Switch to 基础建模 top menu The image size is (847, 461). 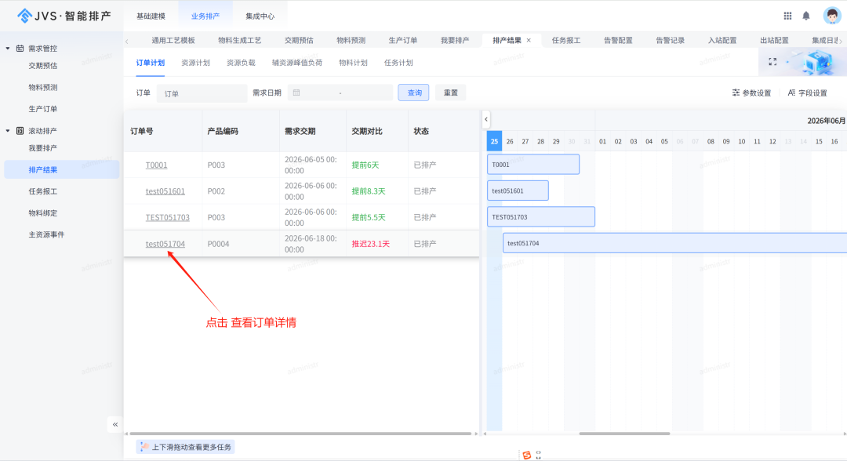(151, 16)
